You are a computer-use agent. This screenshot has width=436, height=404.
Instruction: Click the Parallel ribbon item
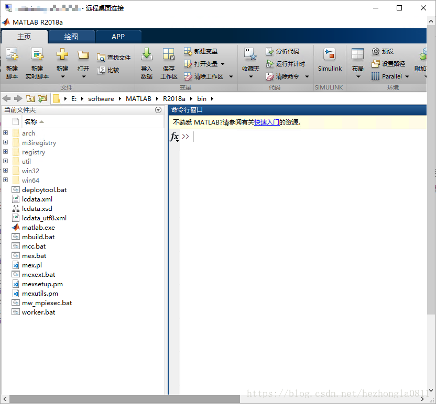click(x=387, y=76)
